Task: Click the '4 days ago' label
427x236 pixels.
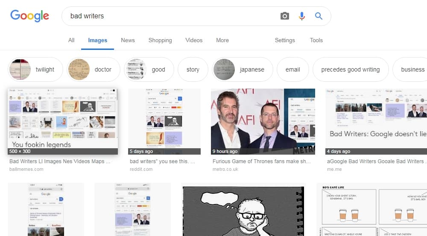Action: point(339,151)
